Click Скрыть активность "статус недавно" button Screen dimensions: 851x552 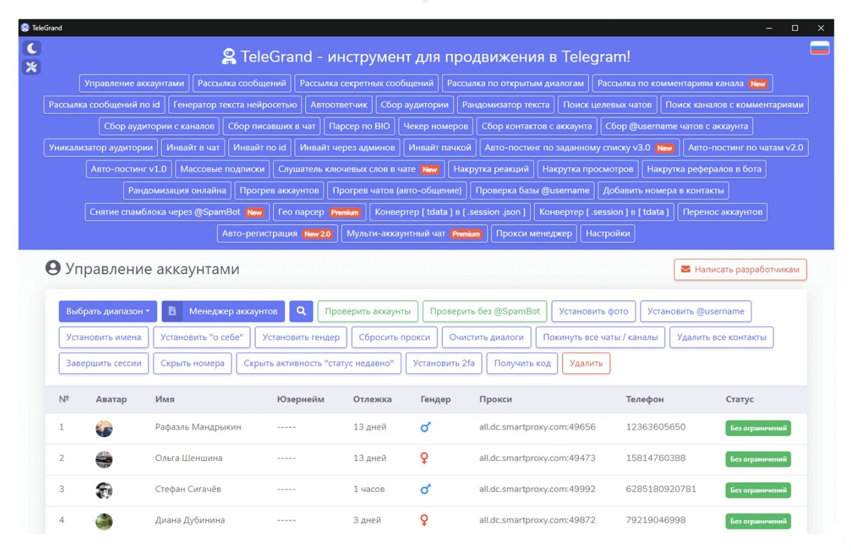click(318, 364)
